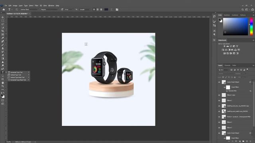Select the Brush tool
Image resolution: width=255 pixels, height=143 pixels.
click(3, 45)
